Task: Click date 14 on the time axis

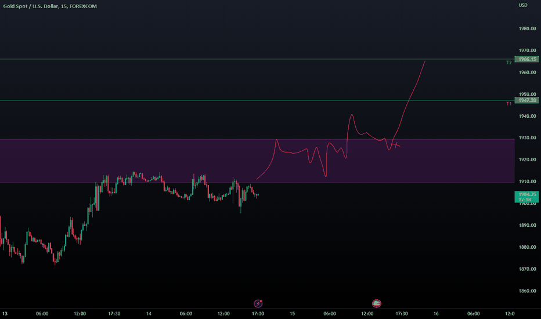Action: pyautogui.click(x=149, y=313)
